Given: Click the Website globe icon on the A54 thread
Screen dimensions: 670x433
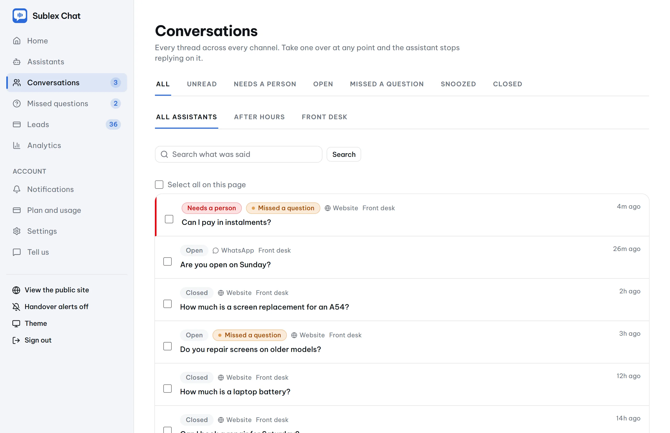Looking at the screenshot, I should (x=221, y=293).
